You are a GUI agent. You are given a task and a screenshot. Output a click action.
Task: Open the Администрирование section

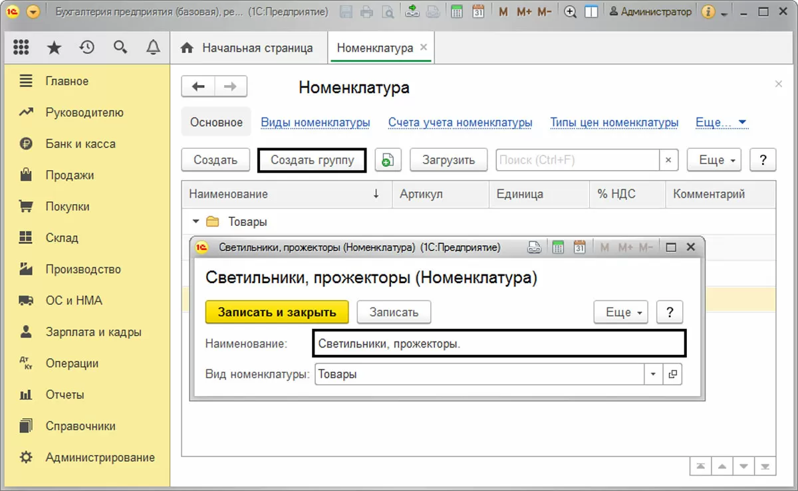[100, 458]
